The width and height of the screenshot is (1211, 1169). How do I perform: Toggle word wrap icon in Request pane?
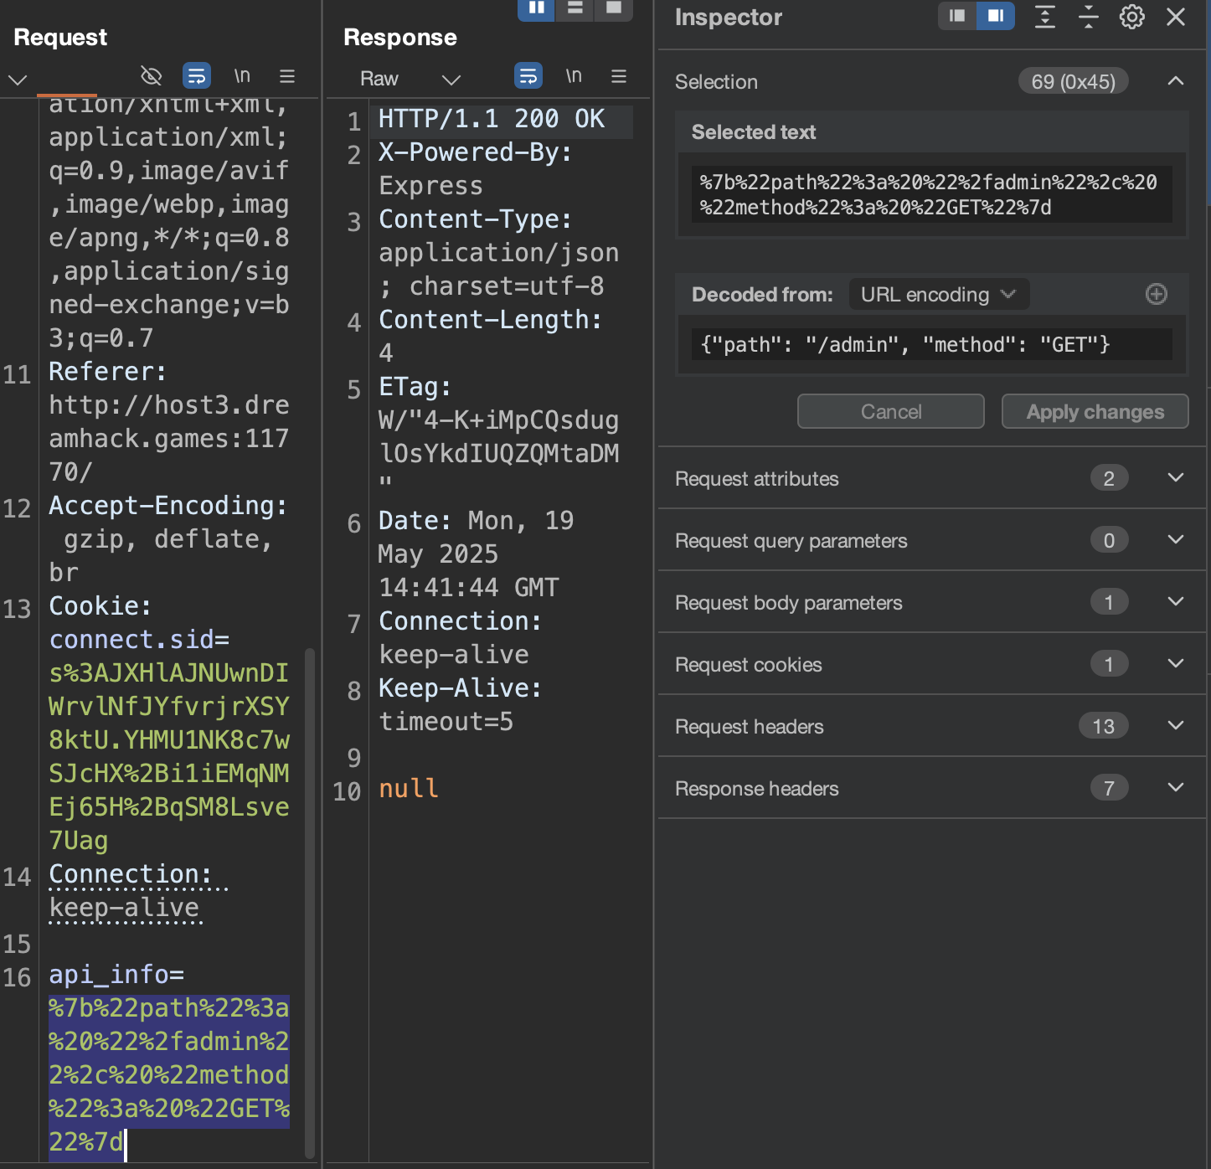[197, 77]
